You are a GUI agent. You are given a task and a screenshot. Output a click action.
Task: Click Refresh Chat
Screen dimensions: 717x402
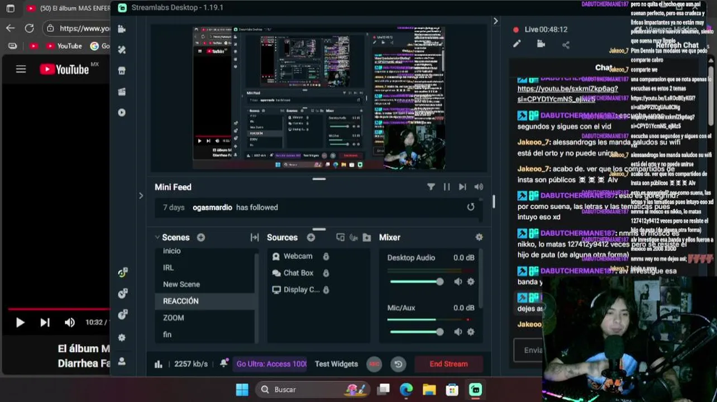[x=677, y=45]
